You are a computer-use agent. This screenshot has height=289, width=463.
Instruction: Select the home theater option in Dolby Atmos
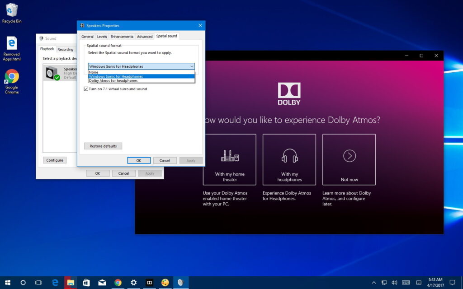click(229, 159)
